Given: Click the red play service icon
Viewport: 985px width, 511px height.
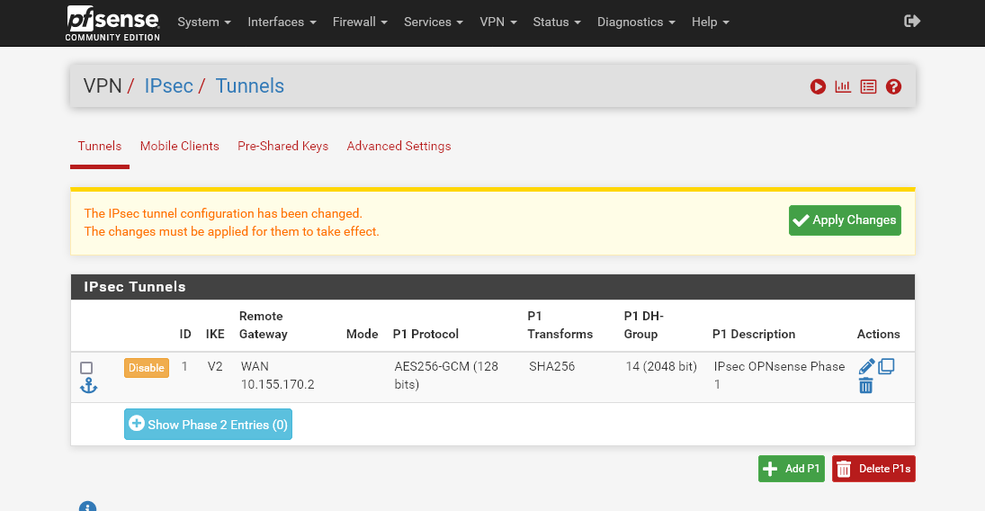Looking at the screenshot, I should [x=818, y=87].
